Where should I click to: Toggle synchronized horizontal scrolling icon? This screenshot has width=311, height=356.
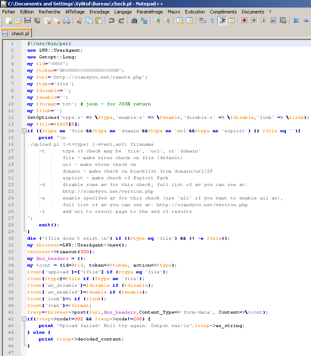(190, 21)
